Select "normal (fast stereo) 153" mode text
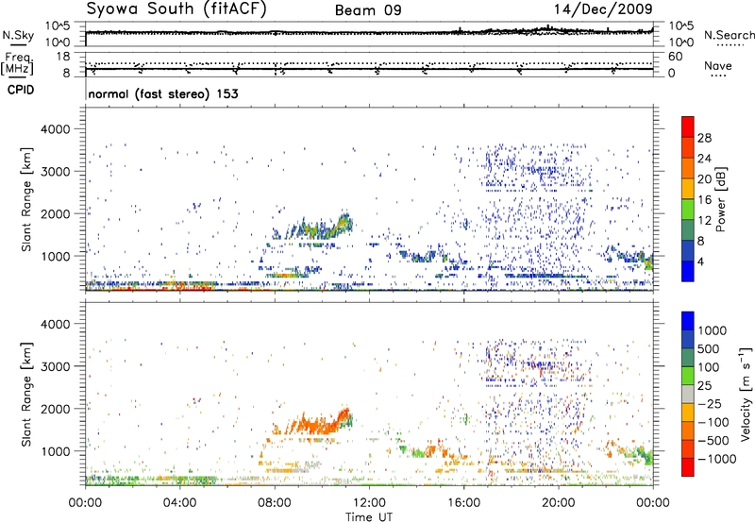755x523 pixels. [x=163, y=93]
